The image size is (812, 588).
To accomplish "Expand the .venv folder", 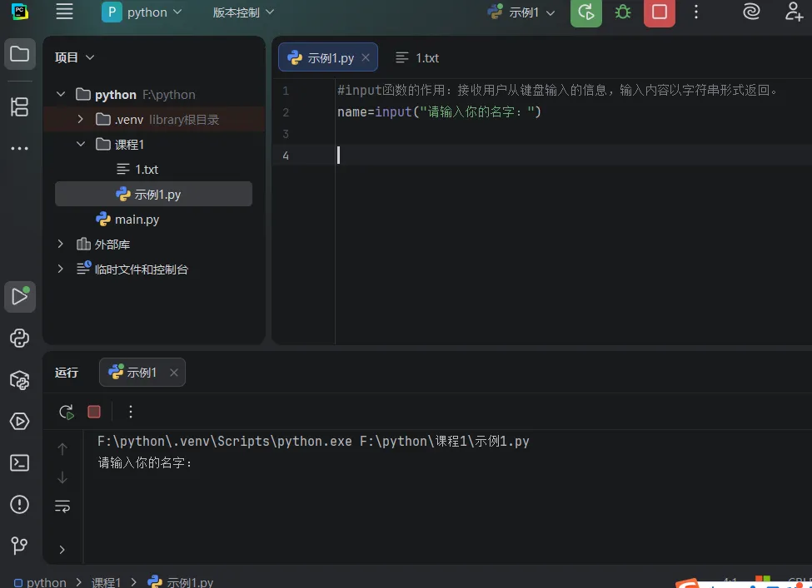I will point(80,119).
